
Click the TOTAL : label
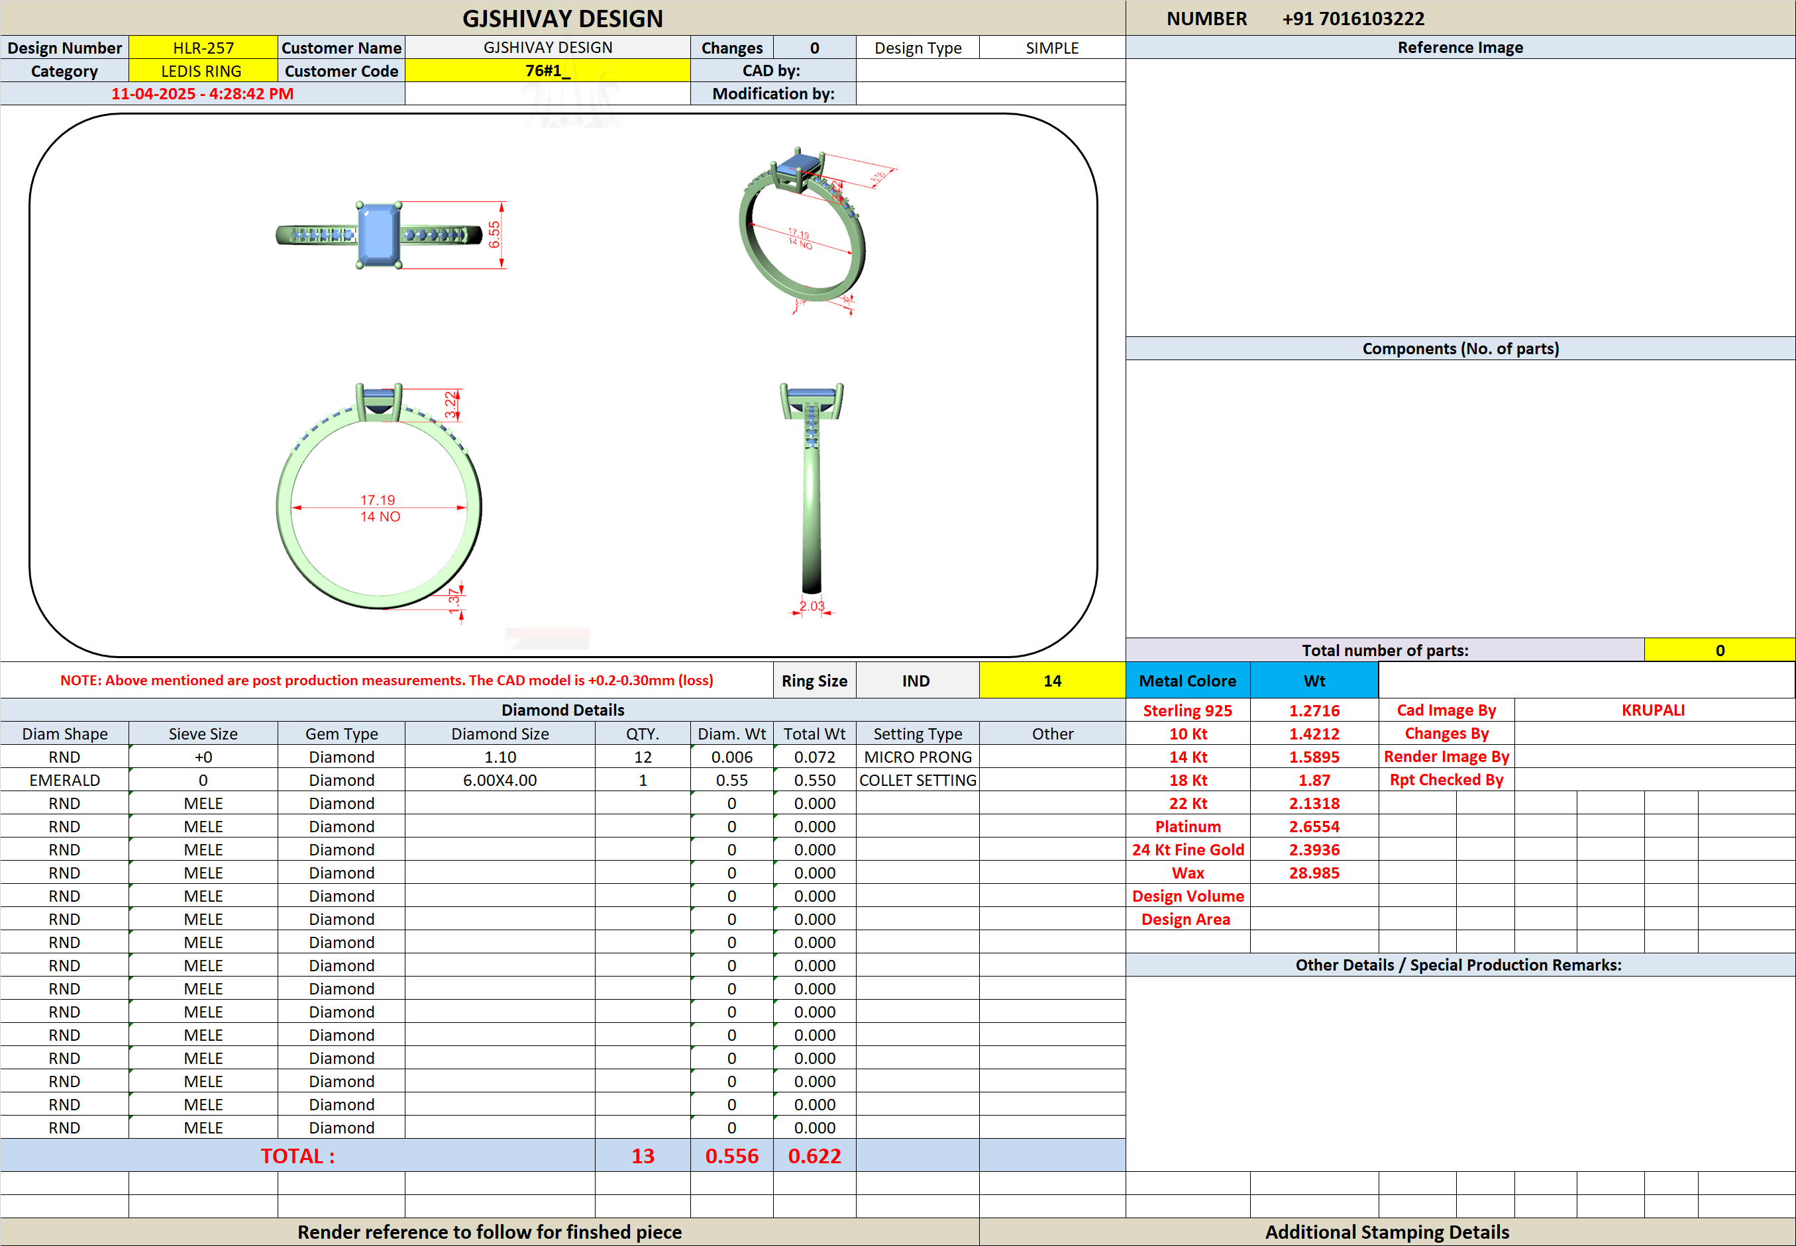297,1155
